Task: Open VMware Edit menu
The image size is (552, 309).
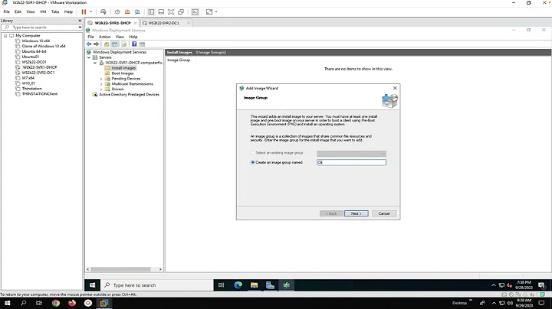Action: click(18, 11)
